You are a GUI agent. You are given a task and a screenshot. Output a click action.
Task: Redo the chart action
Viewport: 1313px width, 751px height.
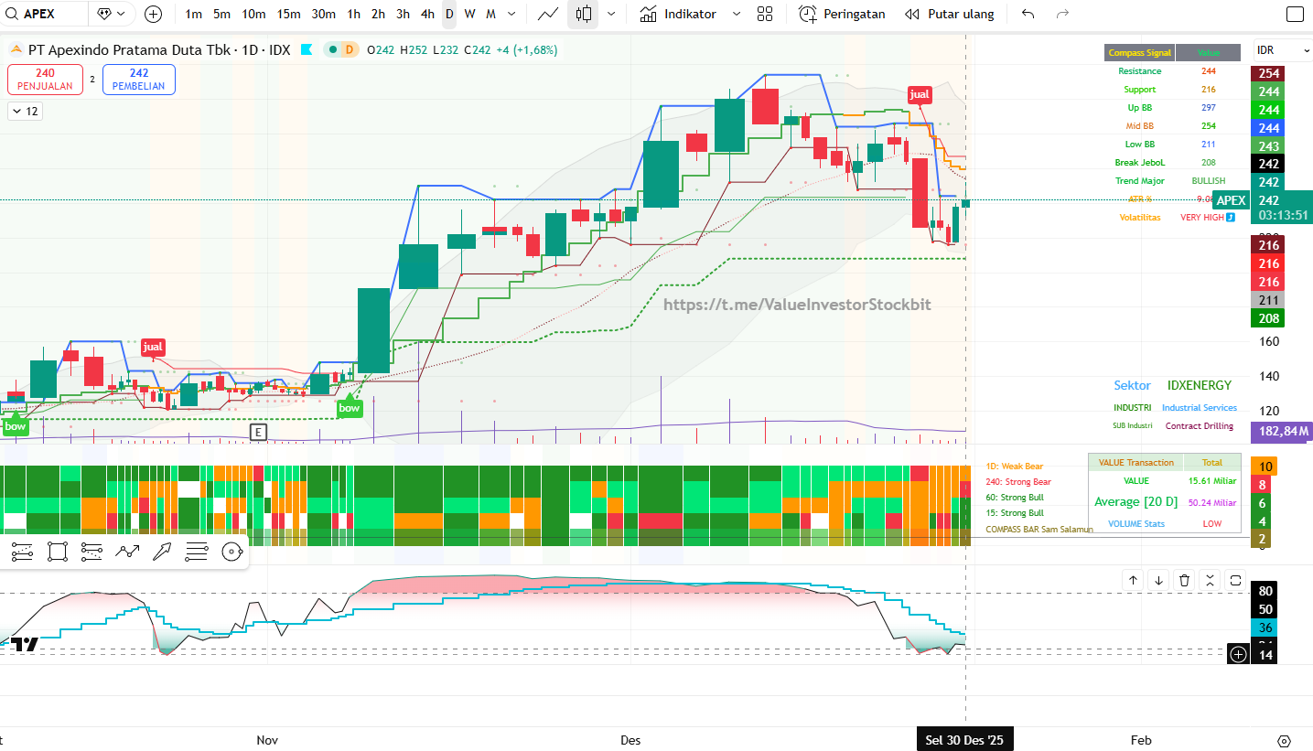pyautogui.click(x=1062, y=14)
